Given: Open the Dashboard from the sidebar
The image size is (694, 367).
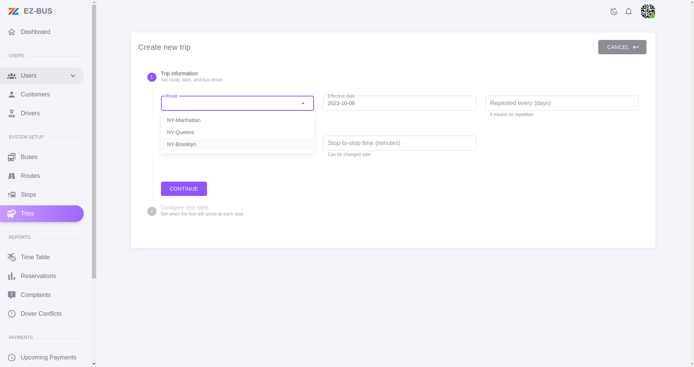Looking at the screenshot, I should (35, 32).
